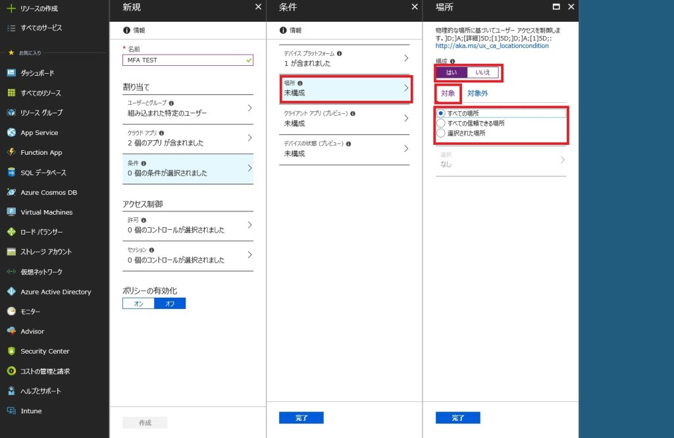Open the virtual network icon
This screenshot has height=438, width=674.
(12, 271)
